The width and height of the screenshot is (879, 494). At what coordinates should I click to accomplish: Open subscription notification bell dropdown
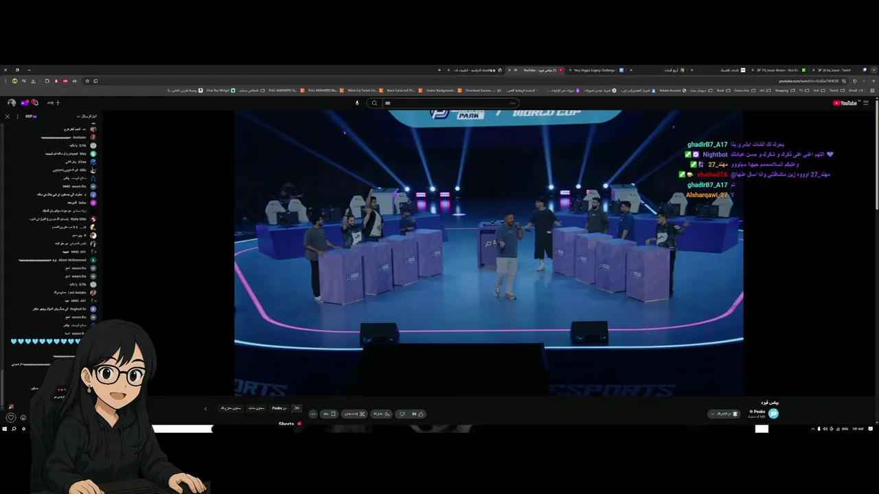[724, 414]
